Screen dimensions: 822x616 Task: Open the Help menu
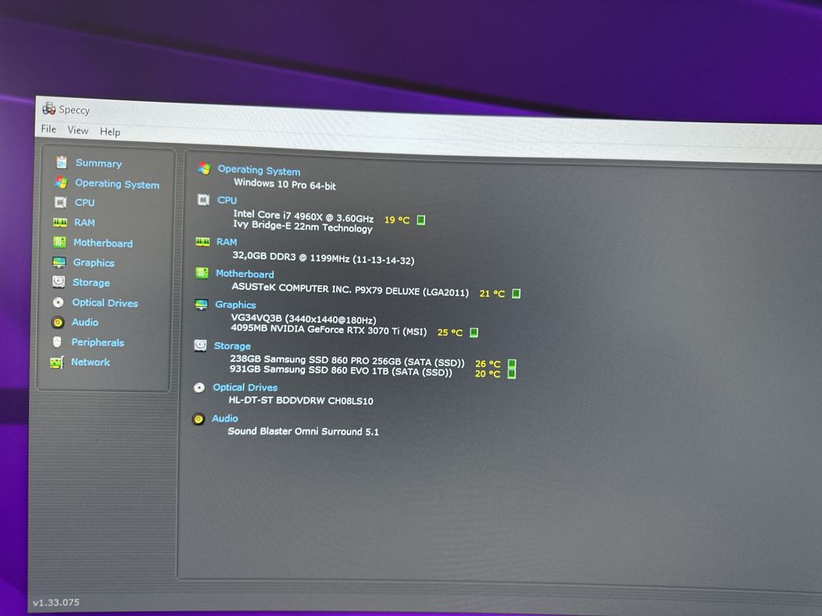coord(110,132)
